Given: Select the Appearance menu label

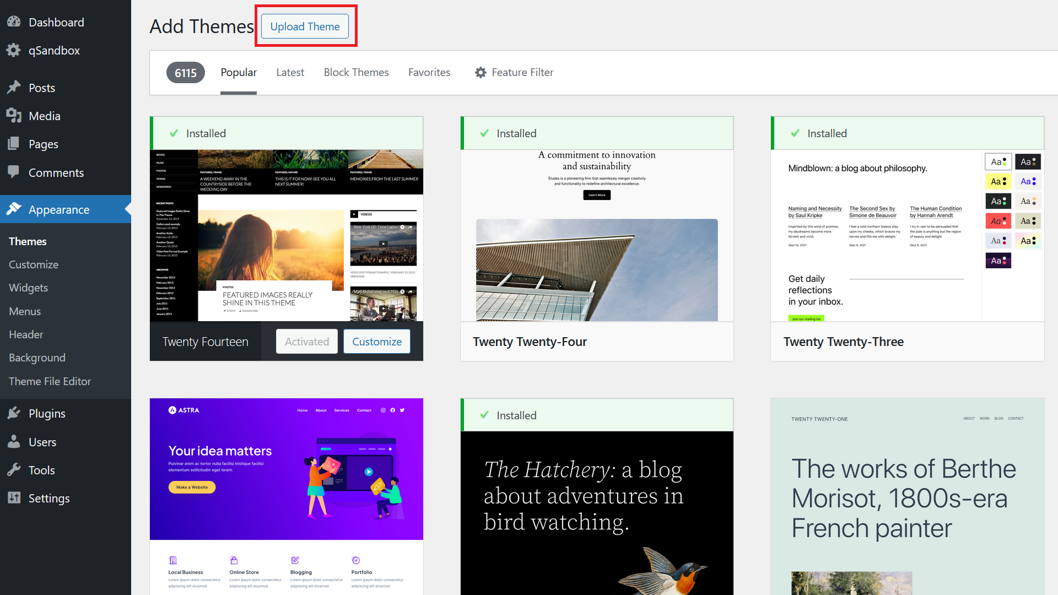Looking at the screenshot, I should 59,209.
